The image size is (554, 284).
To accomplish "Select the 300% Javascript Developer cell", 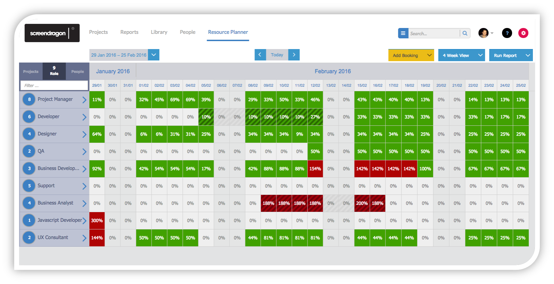I will (x=97, y=220).
